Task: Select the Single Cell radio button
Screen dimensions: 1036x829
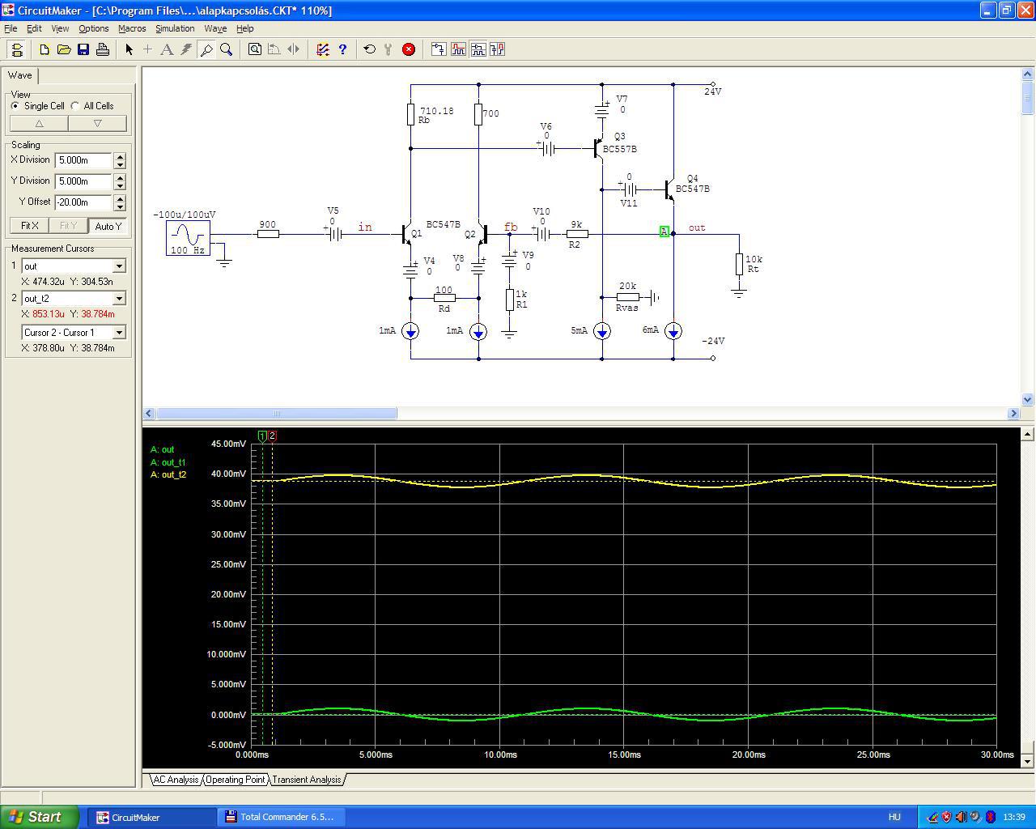Action: pos(15,106)
